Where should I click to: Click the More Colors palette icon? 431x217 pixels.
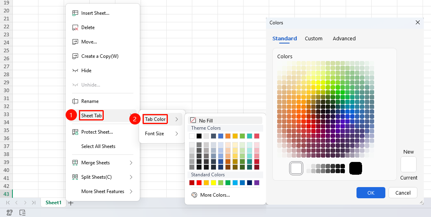coord(194,195)
